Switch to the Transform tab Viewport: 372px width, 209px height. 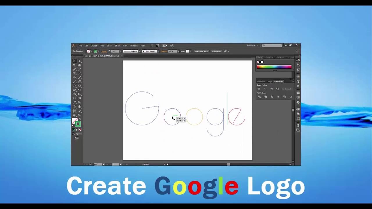pos(261,82)
